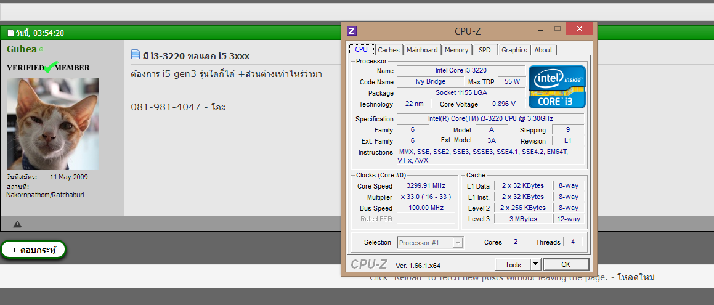Click the Core Voltage value 0.896 V

504,104
